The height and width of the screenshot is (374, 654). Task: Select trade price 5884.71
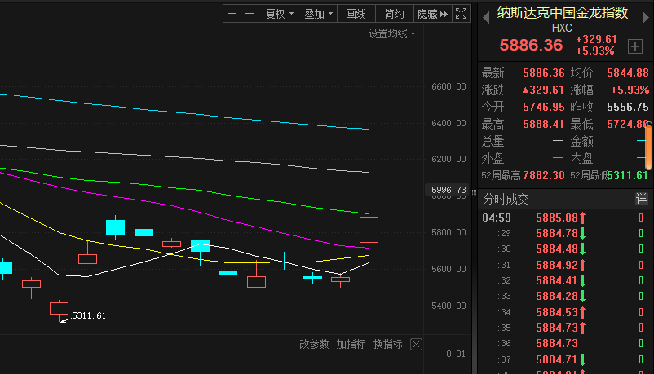click(x=557, y=359)
